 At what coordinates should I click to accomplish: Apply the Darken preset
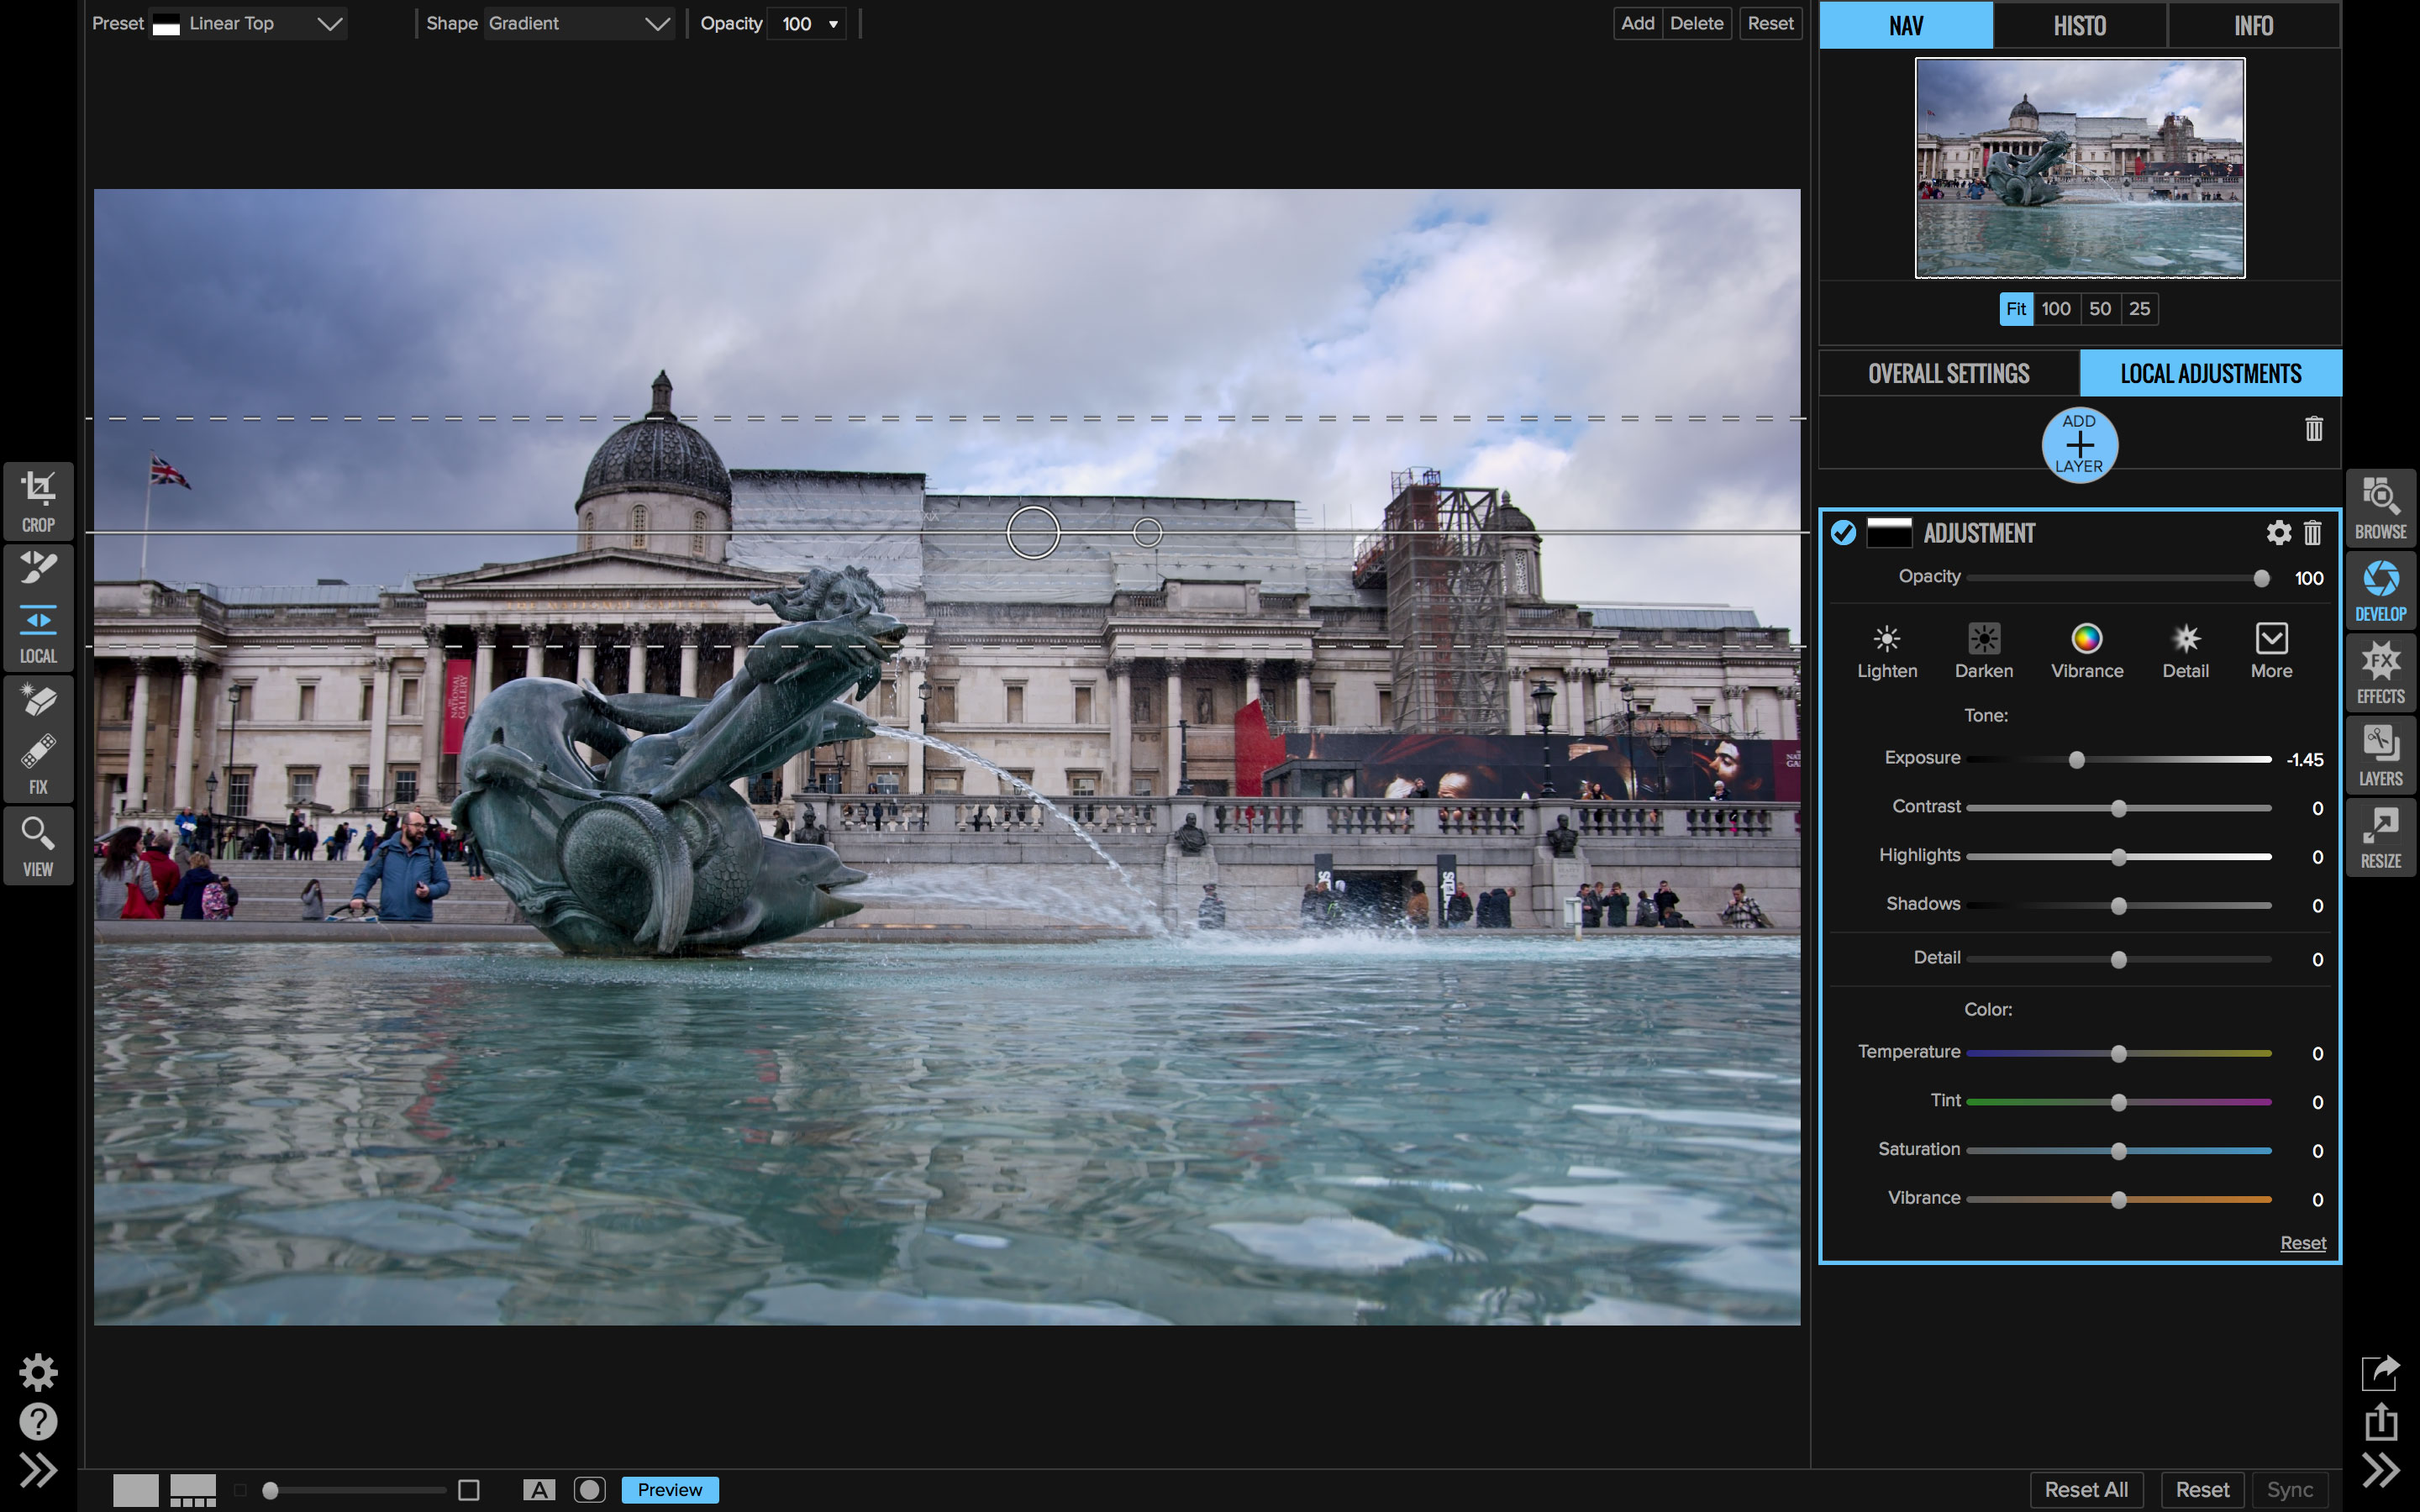[1984, 651]
